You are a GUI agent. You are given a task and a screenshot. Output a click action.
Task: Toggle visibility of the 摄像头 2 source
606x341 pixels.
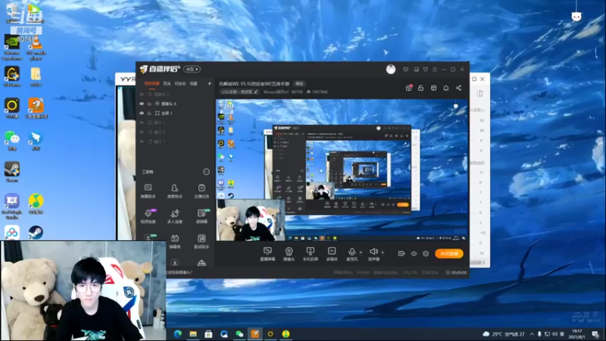[x=142, y=94]
